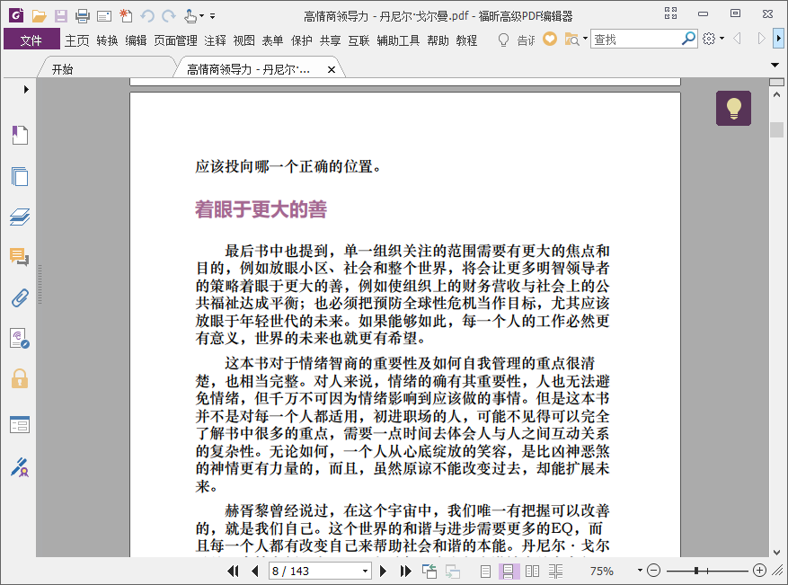Viewport: 788px width, 585px height.
Task: Open the Attachments paperclip panel
Action: click(x=20, y=297)
